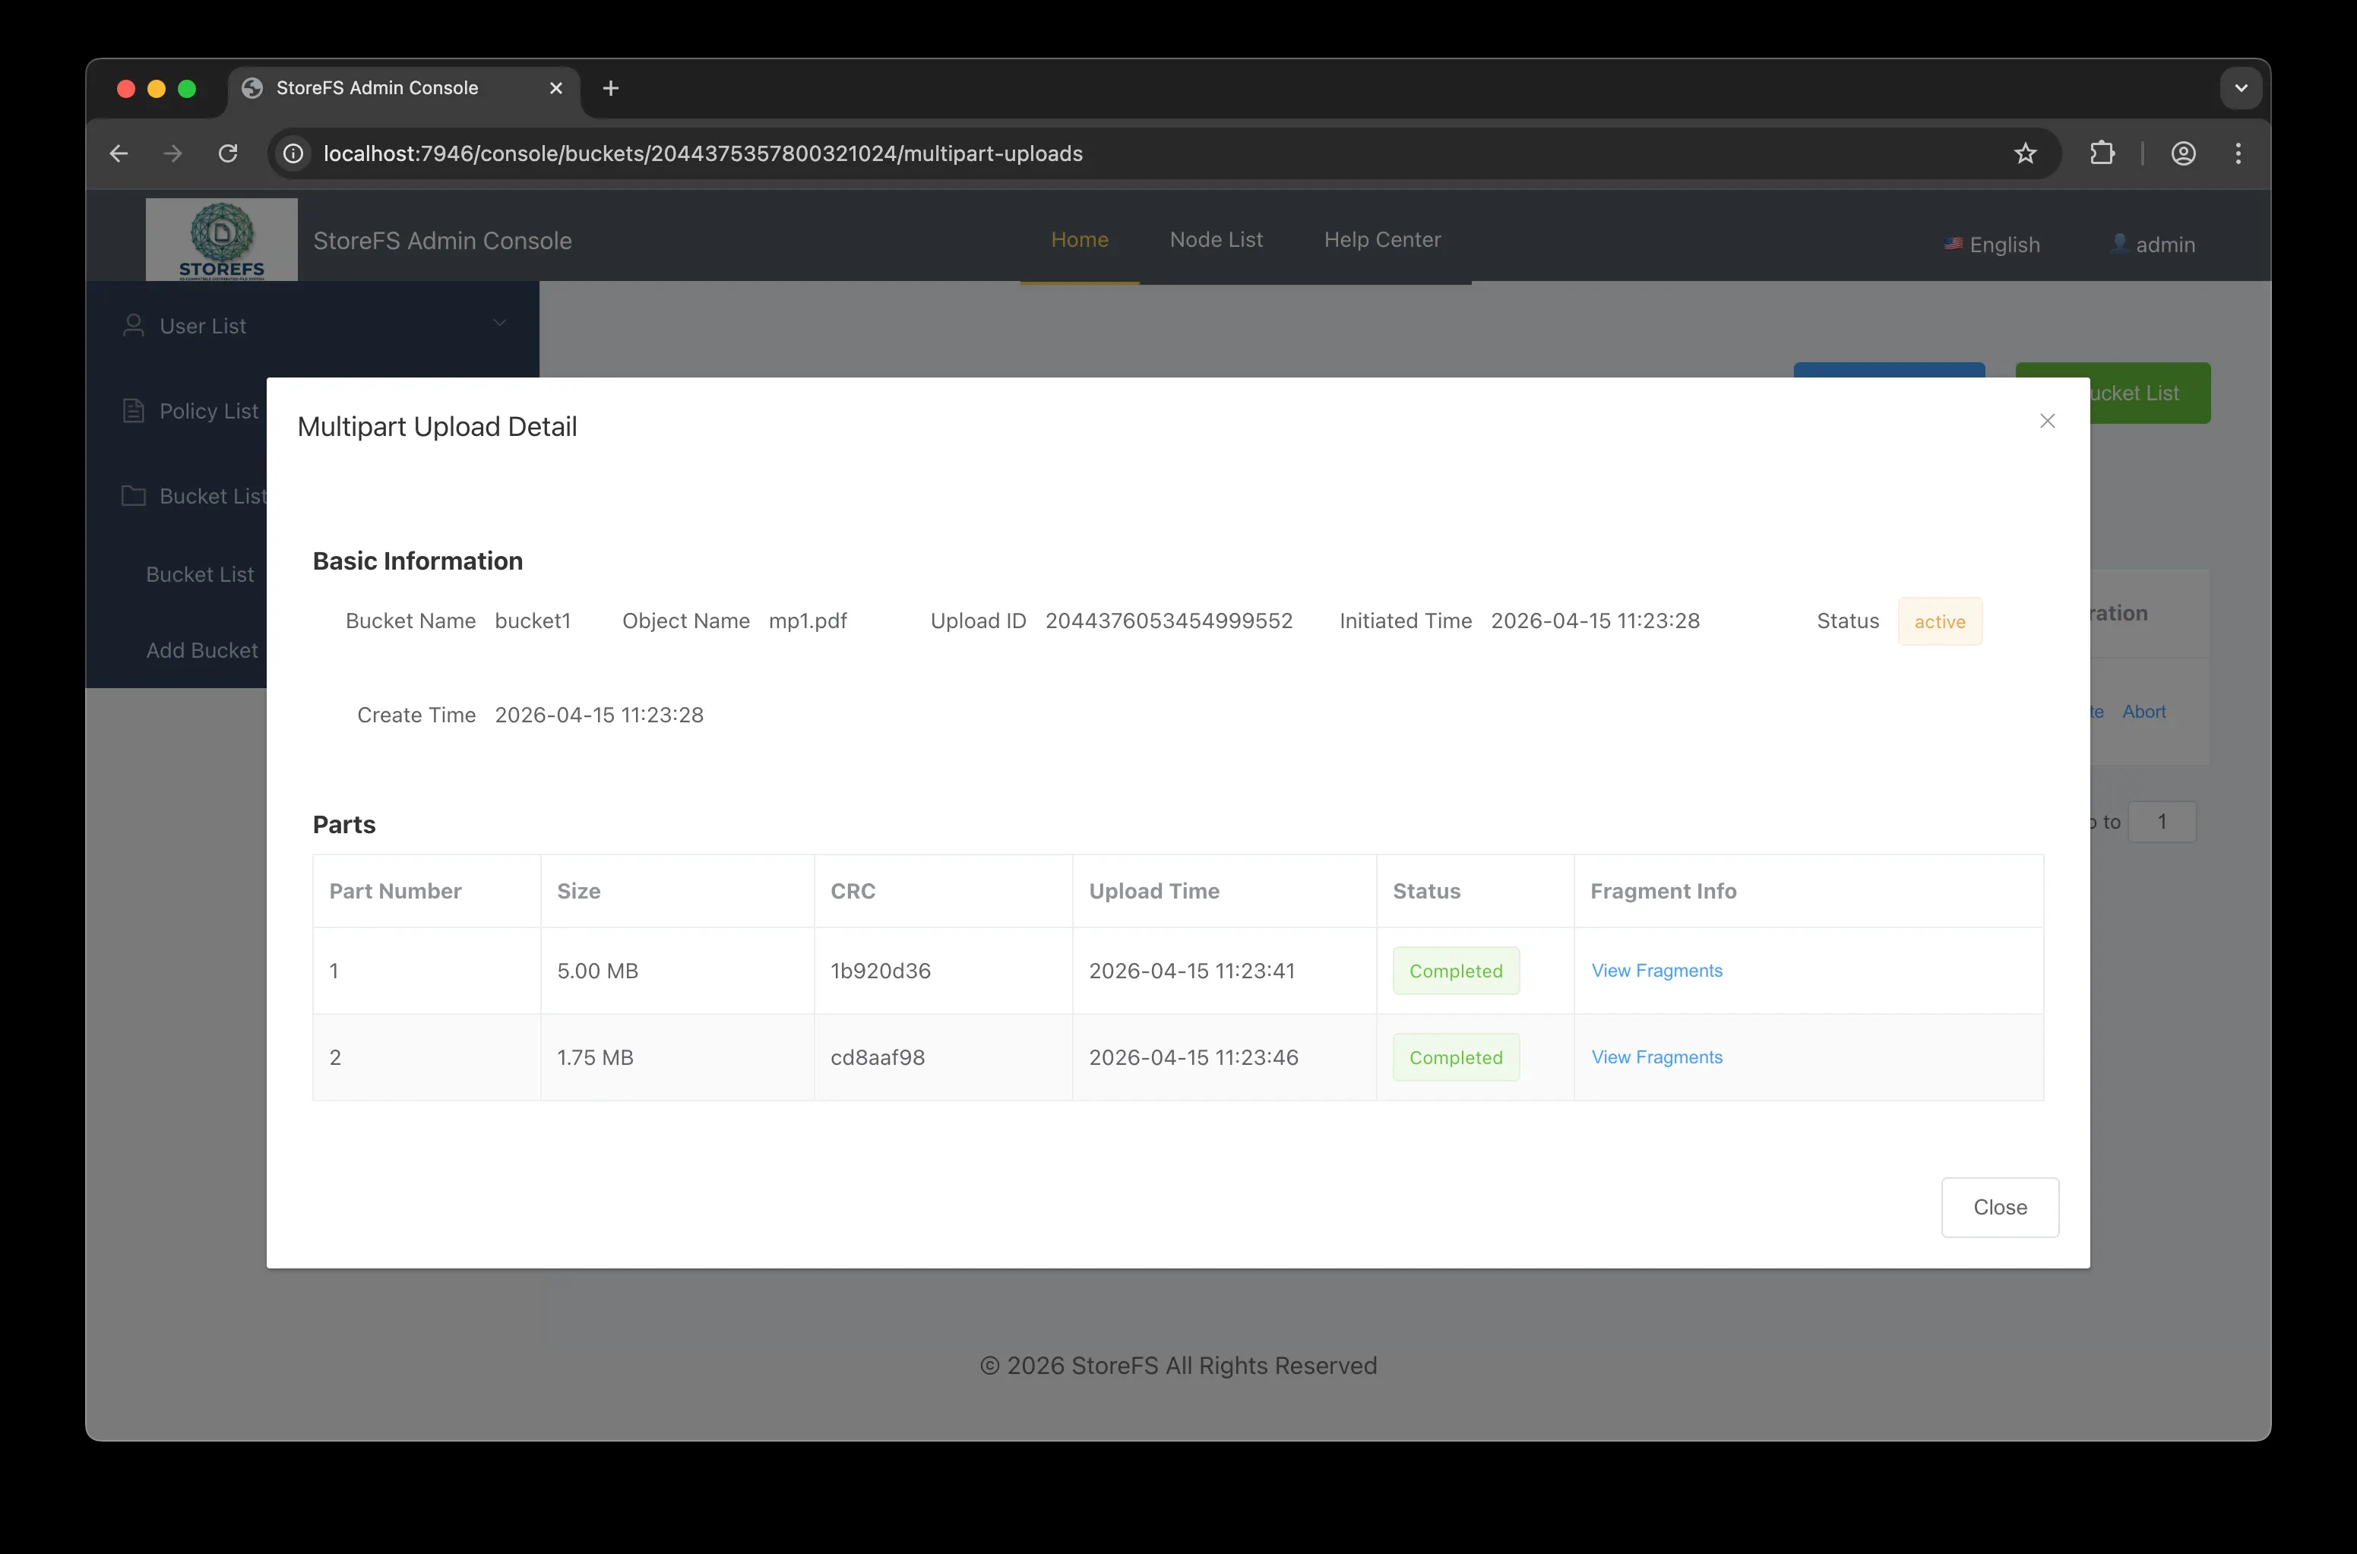Image resolution: width=2357 pixels, height=1554 pixels.
Task: Click the Basic Information heading
Action: point(417,561)
